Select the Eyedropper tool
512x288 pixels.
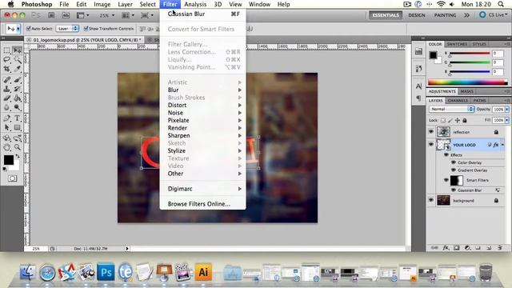pos(18,69)
